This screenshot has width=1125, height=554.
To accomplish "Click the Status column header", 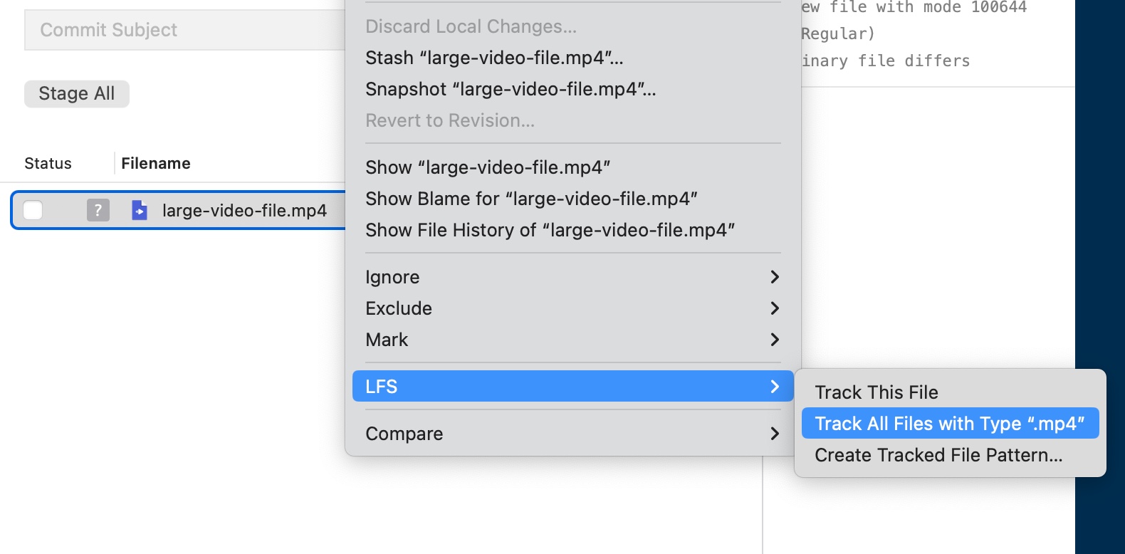I will tap(47, 163).
